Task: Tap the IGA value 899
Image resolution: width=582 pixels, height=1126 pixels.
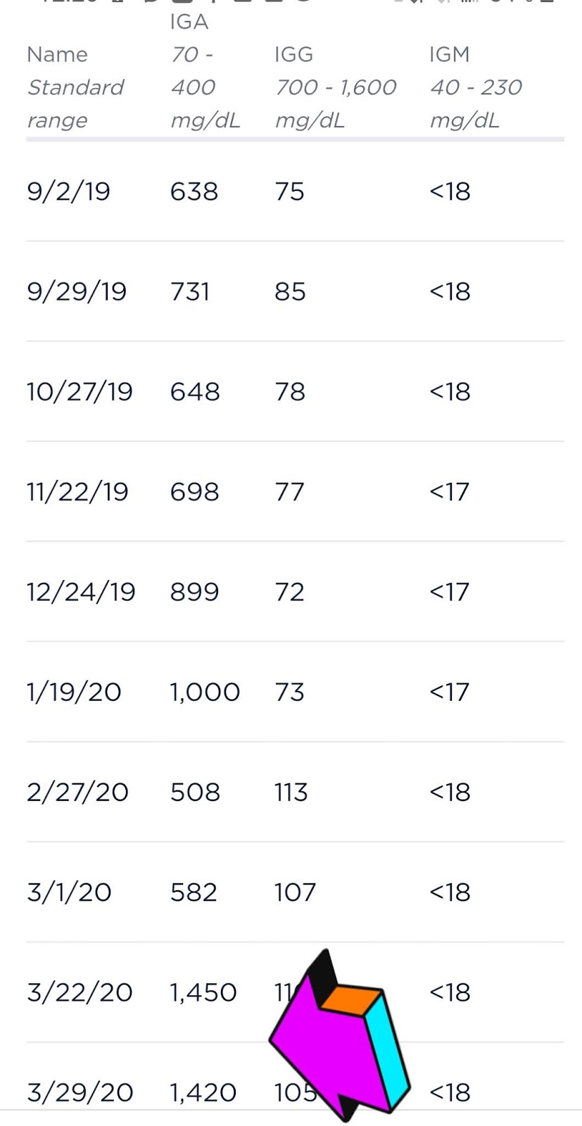Action: coord(194,592)
